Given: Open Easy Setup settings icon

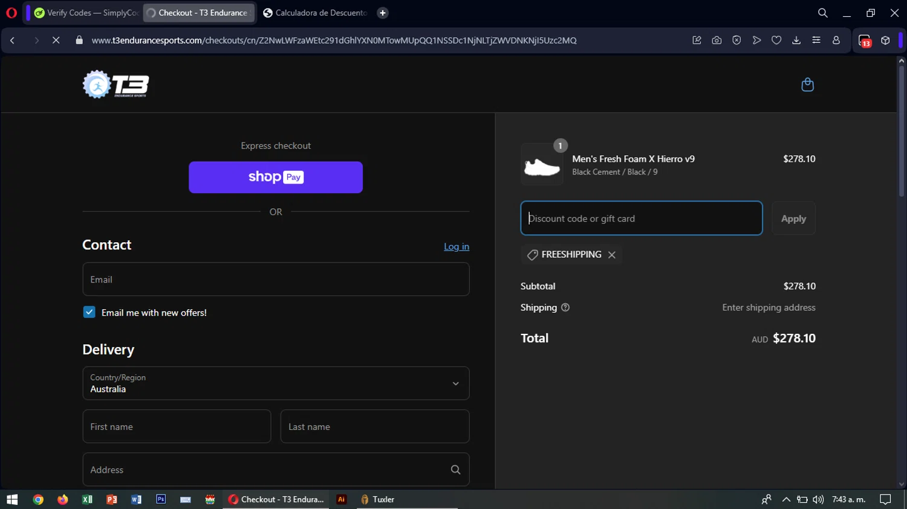Looking at the screenshot, I should pos(816,40).
